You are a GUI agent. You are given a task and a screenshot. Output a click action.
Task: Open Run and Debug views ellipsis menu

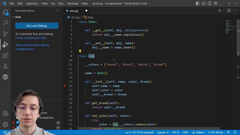tap(57, 10)
